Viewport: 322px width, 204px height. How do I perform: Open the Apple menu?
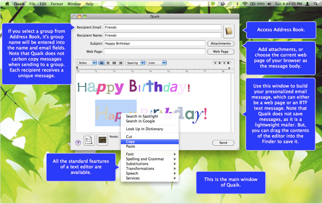point(7,4)
